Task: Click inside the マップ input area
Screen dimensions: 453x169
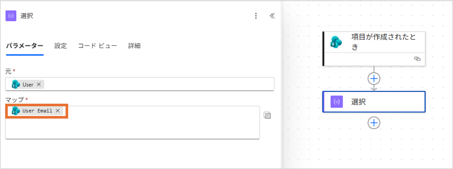Action: click(x=132, y=127)
